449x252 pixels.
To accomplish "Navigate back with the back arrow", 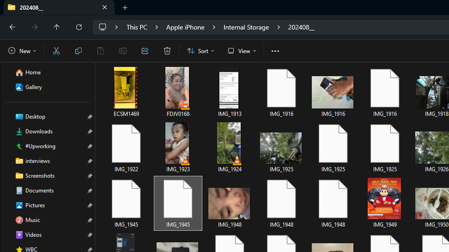I will click(13, 27).
